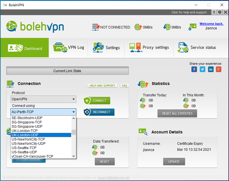Click Transfer Today upload globe icon
229x181 pixels.
point(143,106)
